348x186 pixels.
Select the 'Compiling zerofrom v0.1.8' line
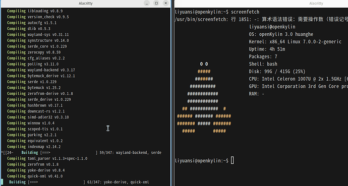(33, 164)
